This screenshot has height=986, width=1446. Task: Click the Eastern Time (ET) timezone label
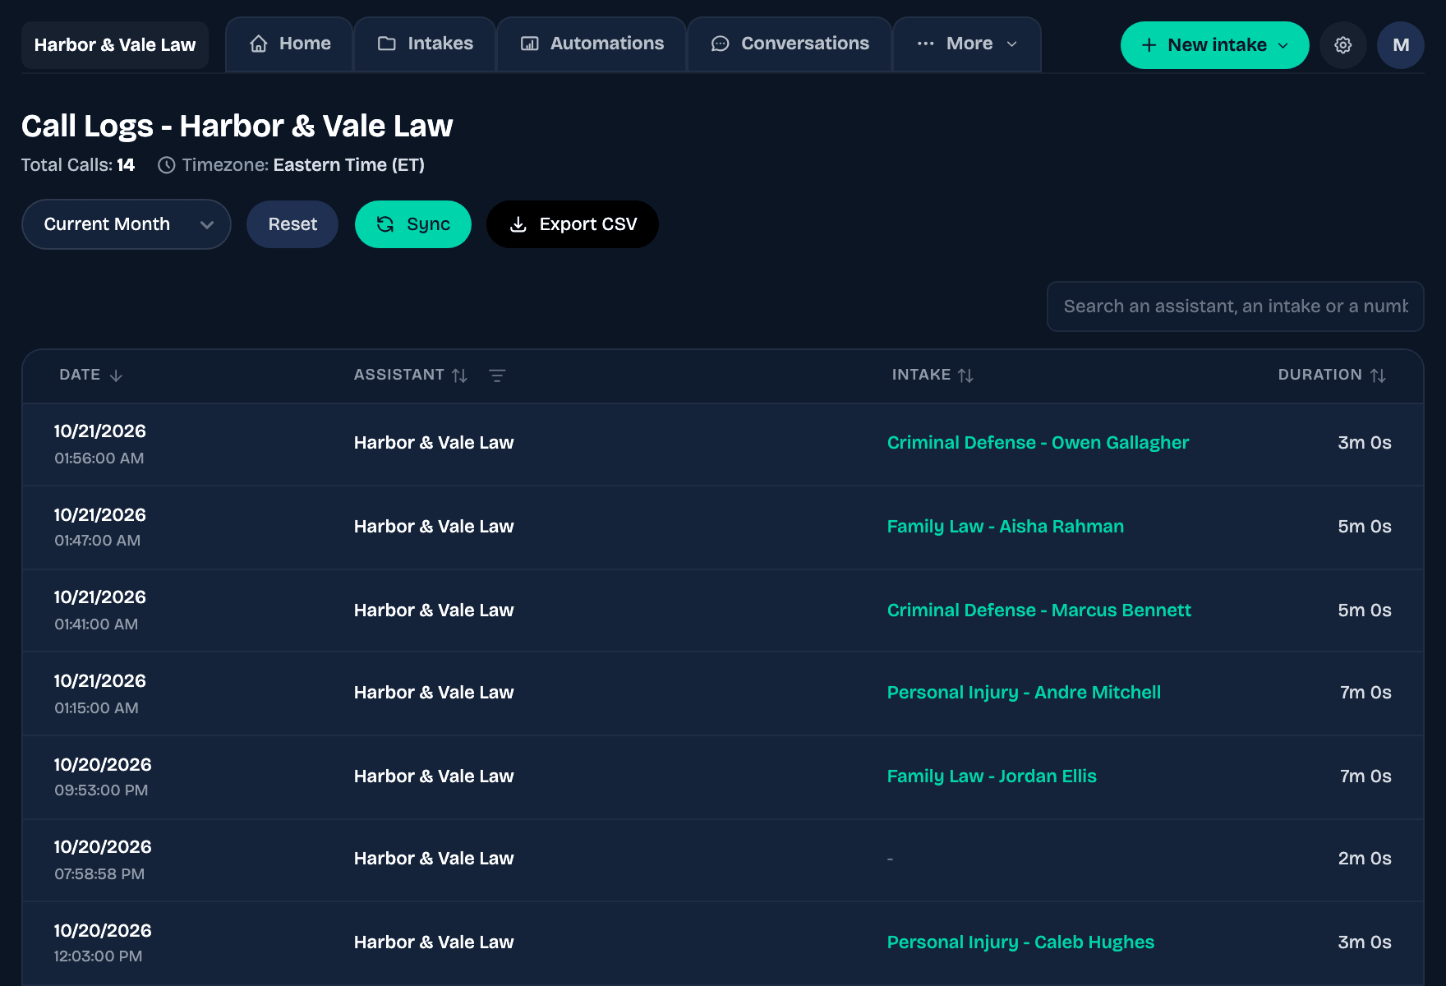348,165
